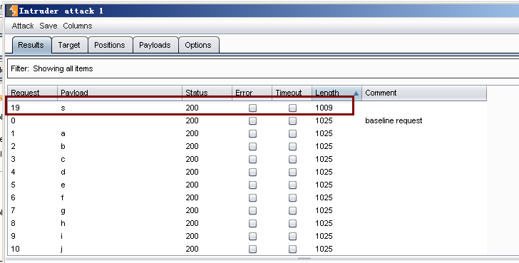The height and width of the screenshot is (263, 519).
Task: Toggle Error checkbox for payload a row
Action: 252,134
